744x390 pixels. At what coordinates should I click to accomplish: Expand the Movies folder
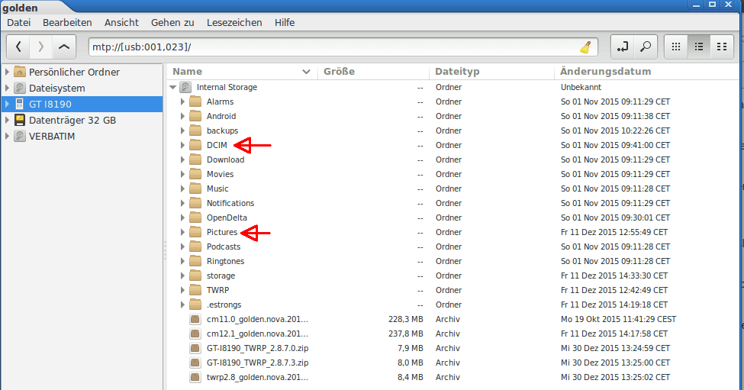(182, 174)
